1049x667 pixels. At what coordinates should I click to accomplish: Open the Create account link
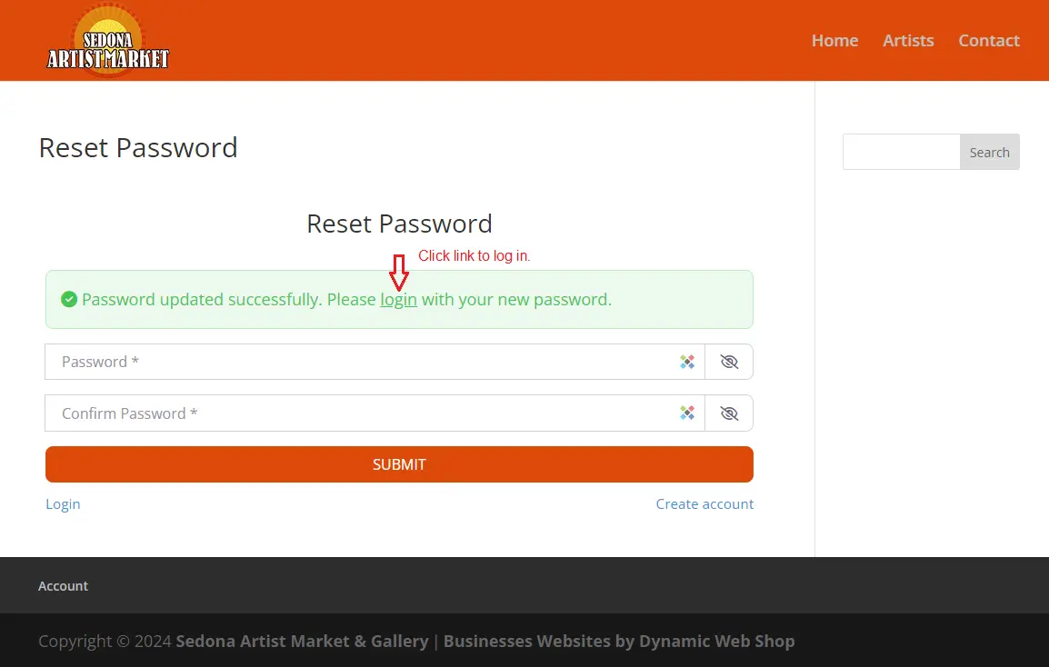(x=704, y=504)
